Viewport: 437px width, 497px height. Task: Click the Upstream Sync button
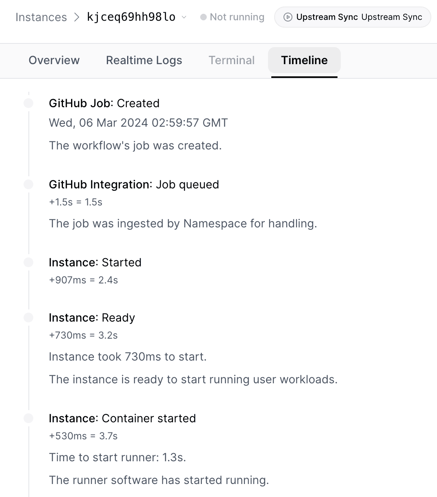352,17
